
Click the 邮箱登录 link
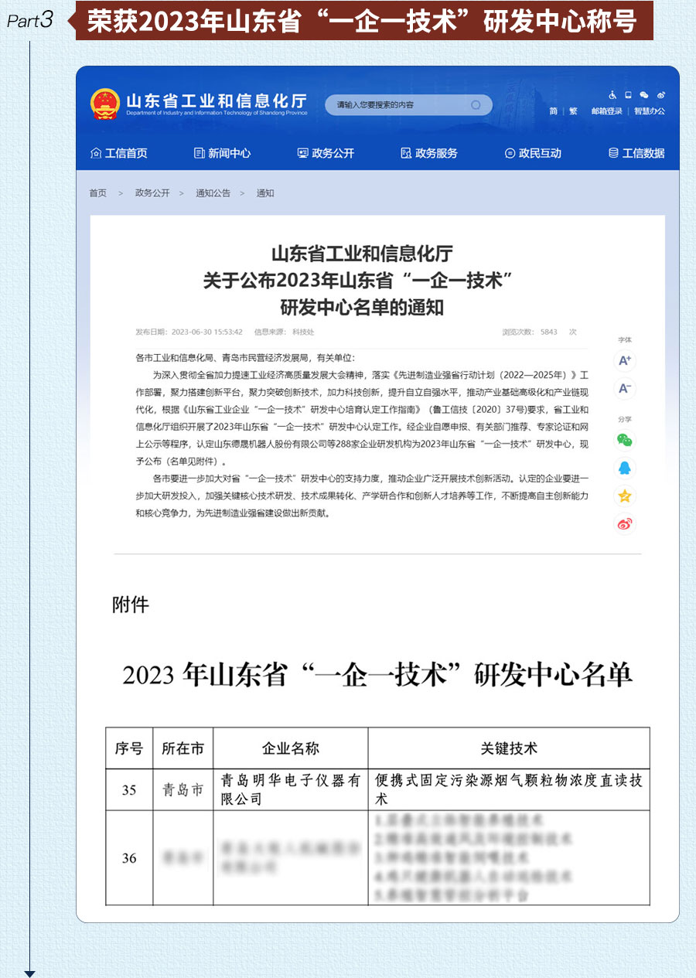tap(606, 111)
